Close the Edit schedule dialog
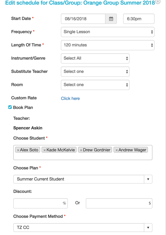Image resolution: width=166 pixels, height=235 pixels. [x=158, y=2]
